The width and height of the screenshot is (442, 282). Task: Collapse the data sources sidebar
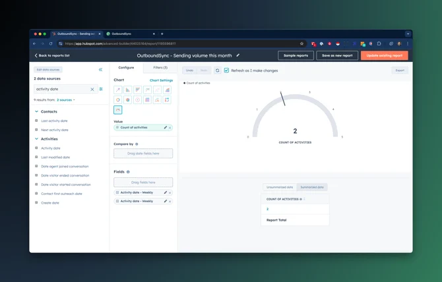[101, 70]
